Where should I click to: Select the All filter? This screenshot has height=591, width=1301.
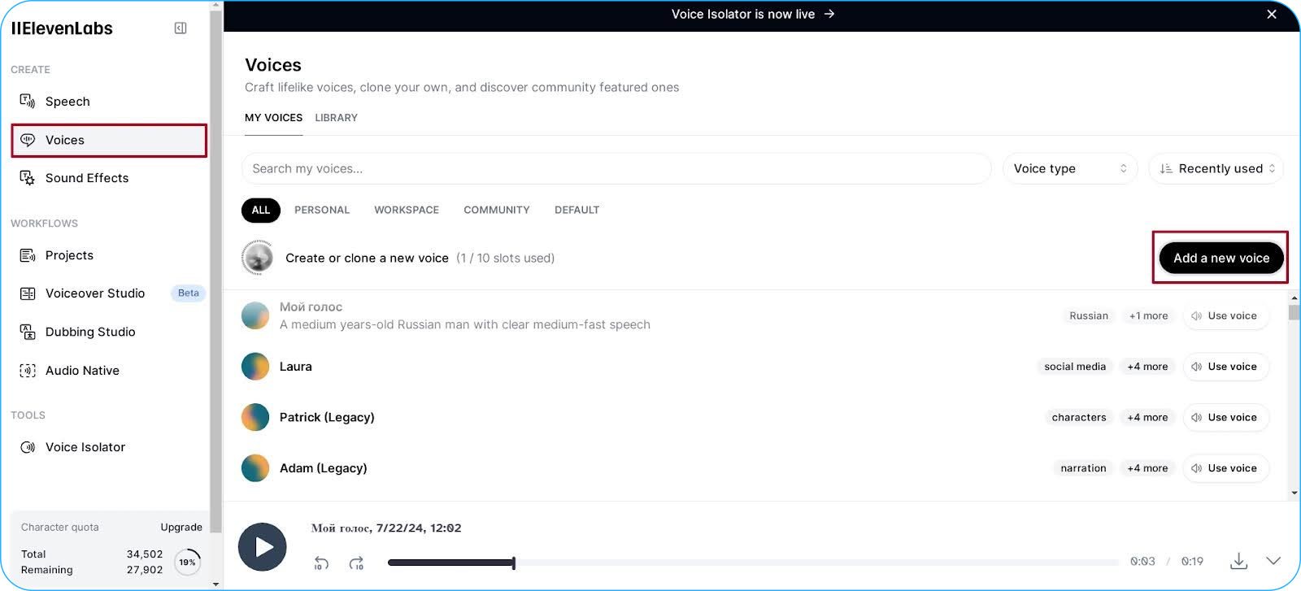point(261,210)
